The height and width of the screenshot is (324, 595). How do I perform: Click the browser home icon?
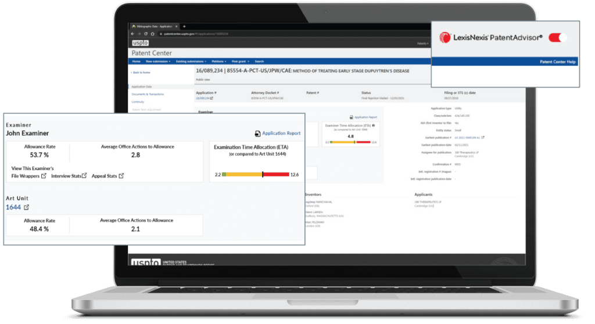153,34
